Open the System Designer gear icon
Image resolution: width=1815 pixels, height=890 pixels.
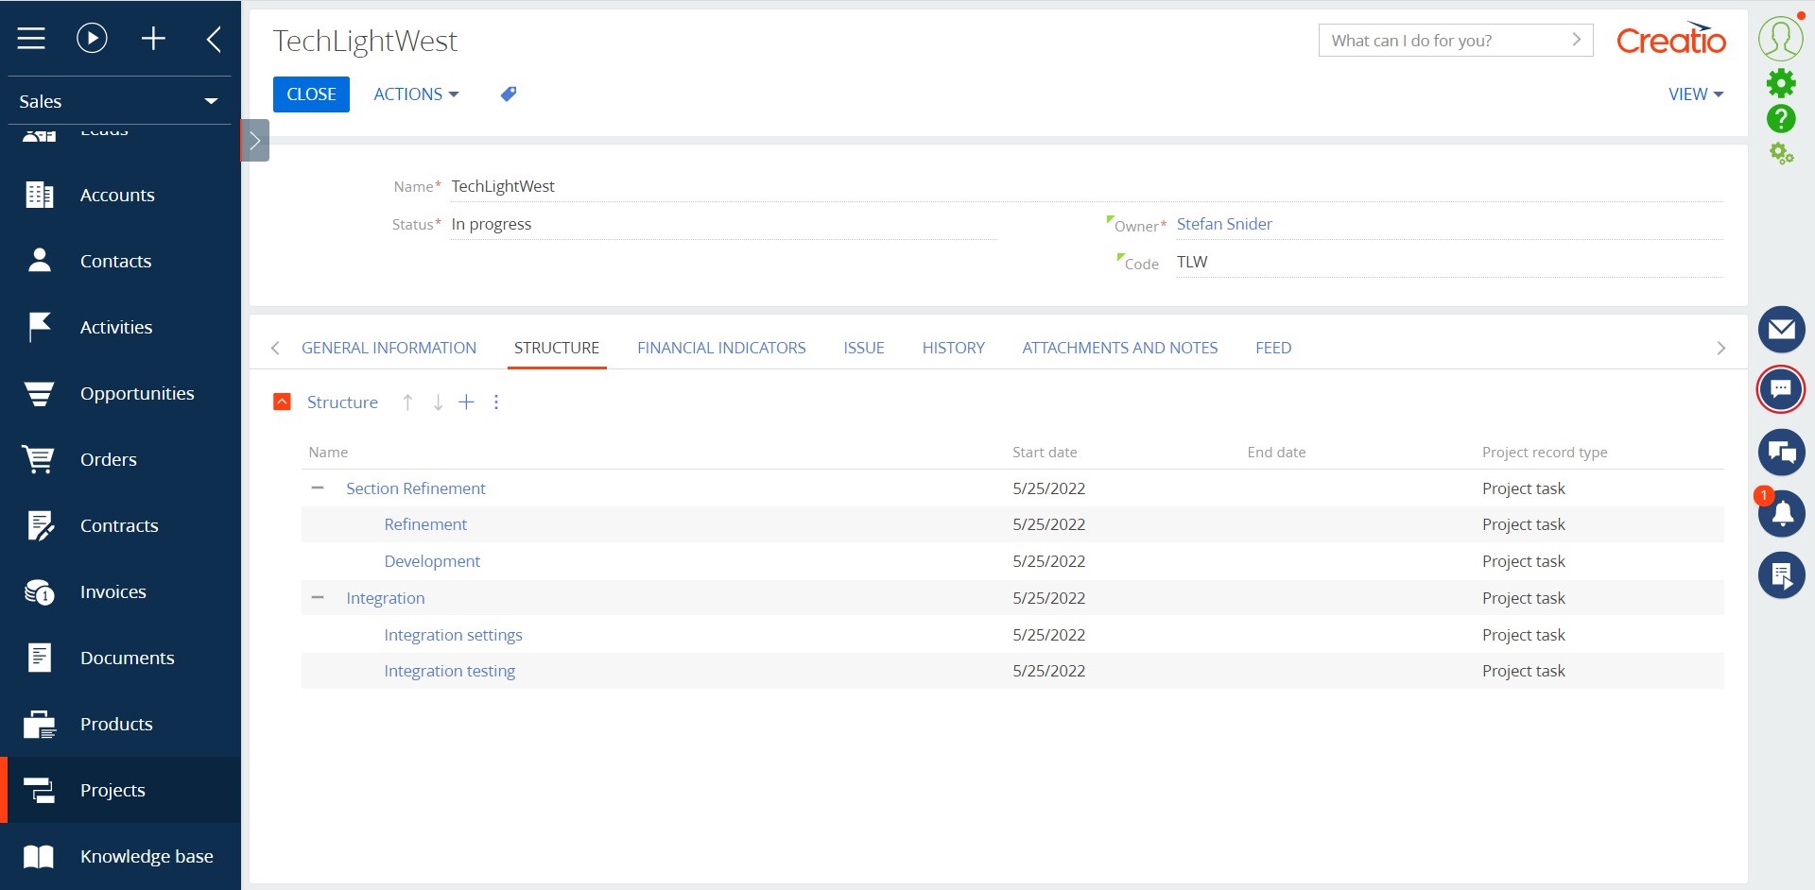tap(1783, 82)
